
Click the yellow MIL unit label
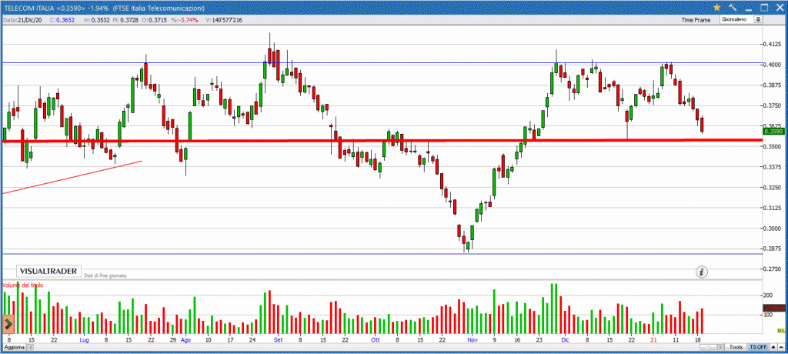click(x=781, y=330)
